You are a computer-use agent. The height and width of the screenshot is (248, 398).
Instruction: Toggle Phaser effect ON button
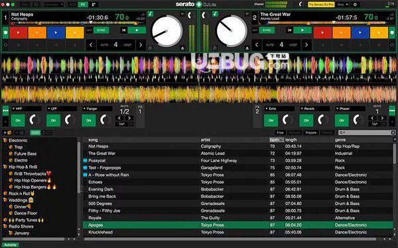tap(342, 120)
